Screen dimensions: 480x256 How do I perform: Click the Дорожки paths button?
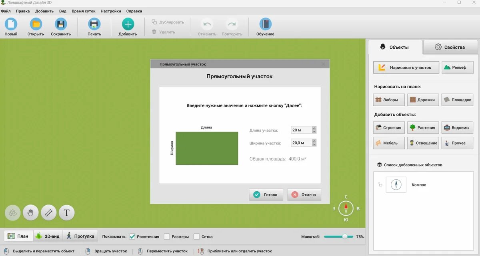(x=423, y=100)
